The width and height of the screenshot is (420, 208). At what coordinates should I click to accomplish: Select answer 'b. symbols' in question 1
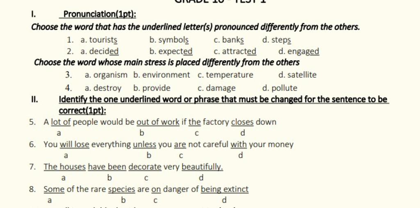[x=169, y=40]
